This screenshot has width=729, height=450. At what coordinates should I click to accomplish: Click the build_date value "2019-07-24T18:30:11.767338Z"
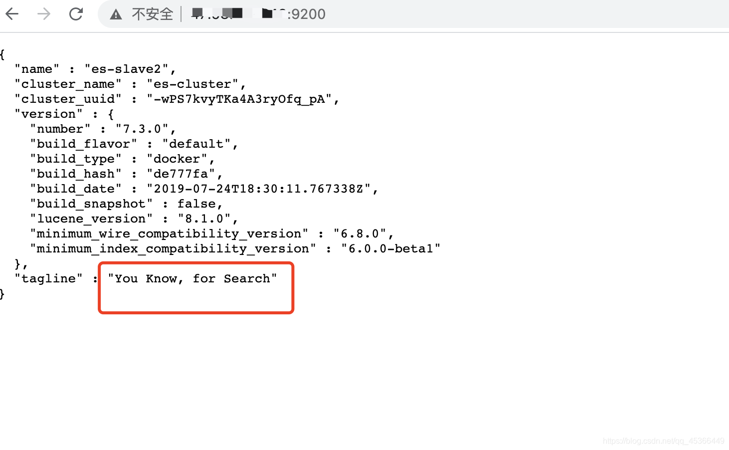tap(259, 189)
